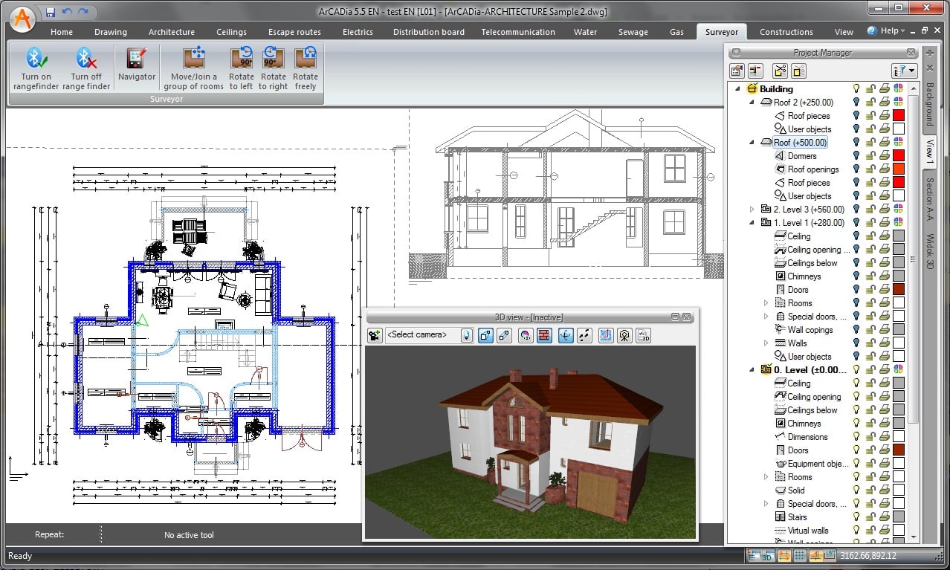Select the Stairs item in project tree
This screenshot has height=570, width=950.
point(797,516)
